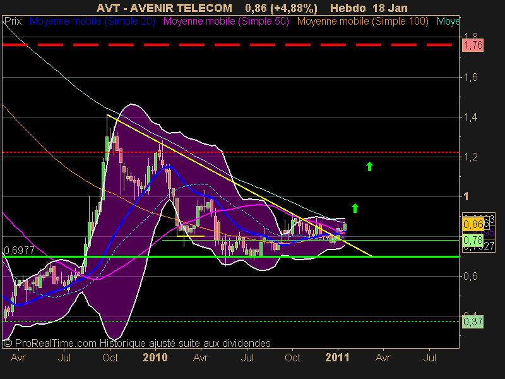Select 'Moyenne mobile (Simple 50)' legend entry
The height and width of the screenshot is (379, 505).
pos(226,21)
